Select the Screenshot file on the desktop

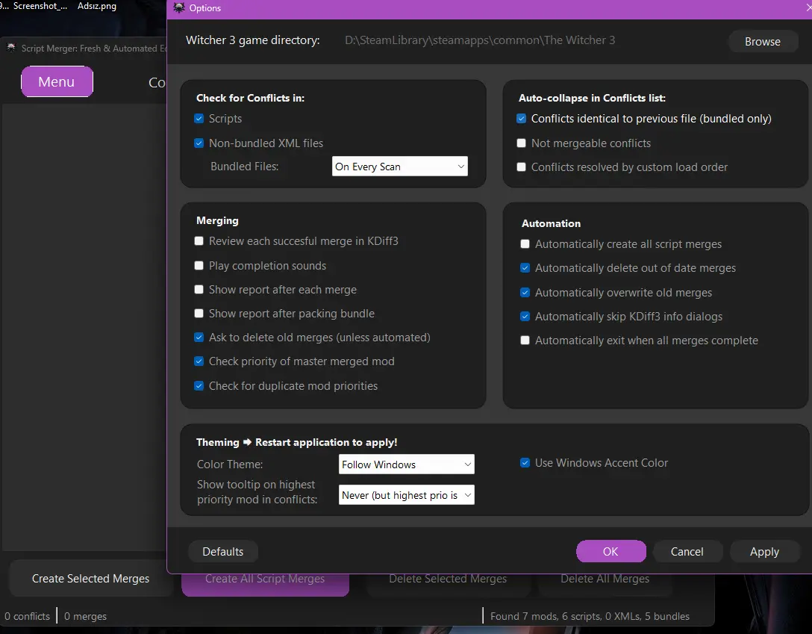[40, 6]
